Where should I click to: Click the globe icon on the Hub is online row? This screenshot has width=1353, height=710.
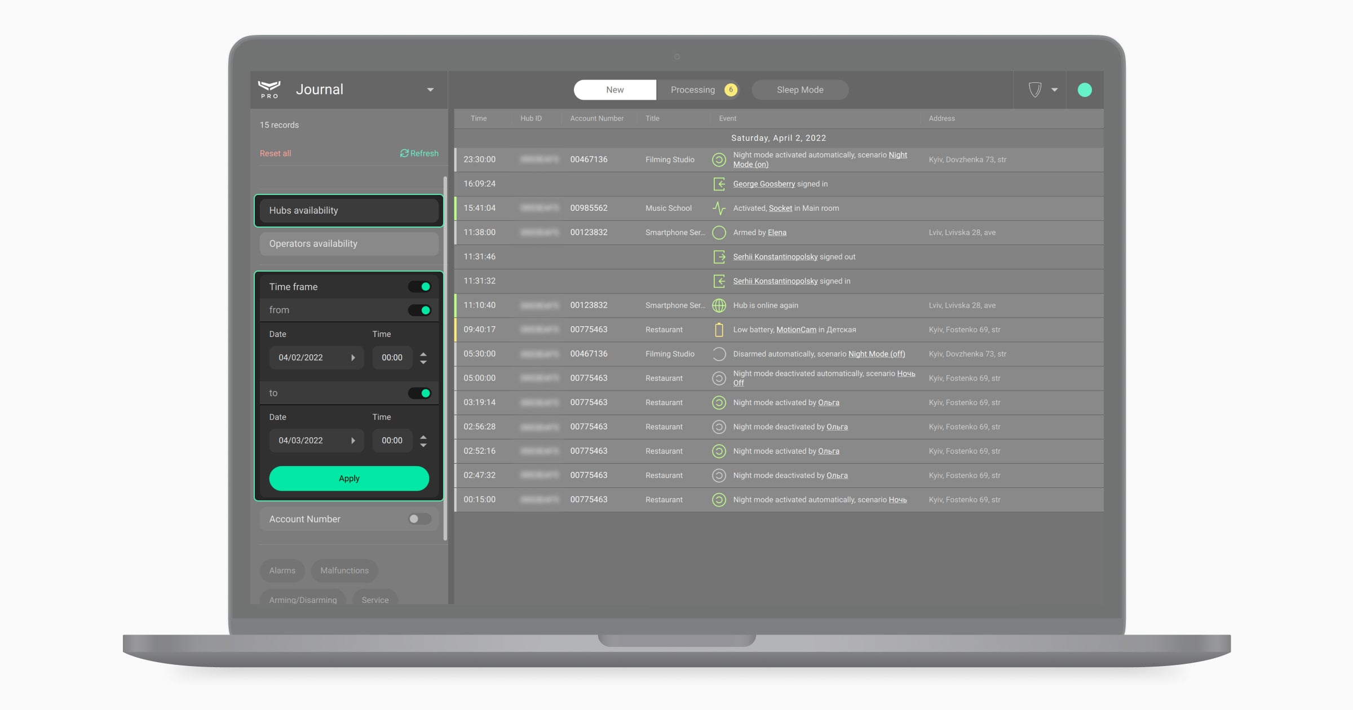(719, 305)
